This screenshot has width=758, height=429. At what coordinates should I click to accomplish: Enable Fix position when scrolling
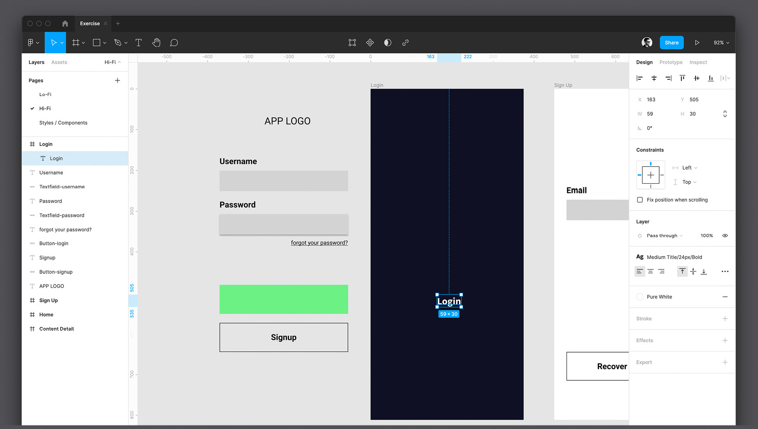click(640, 199)
